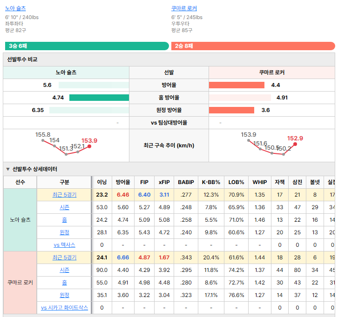Click the 선발투수 비교 section header
This screenshot has width=338, height=317.
tap(169, 59)
